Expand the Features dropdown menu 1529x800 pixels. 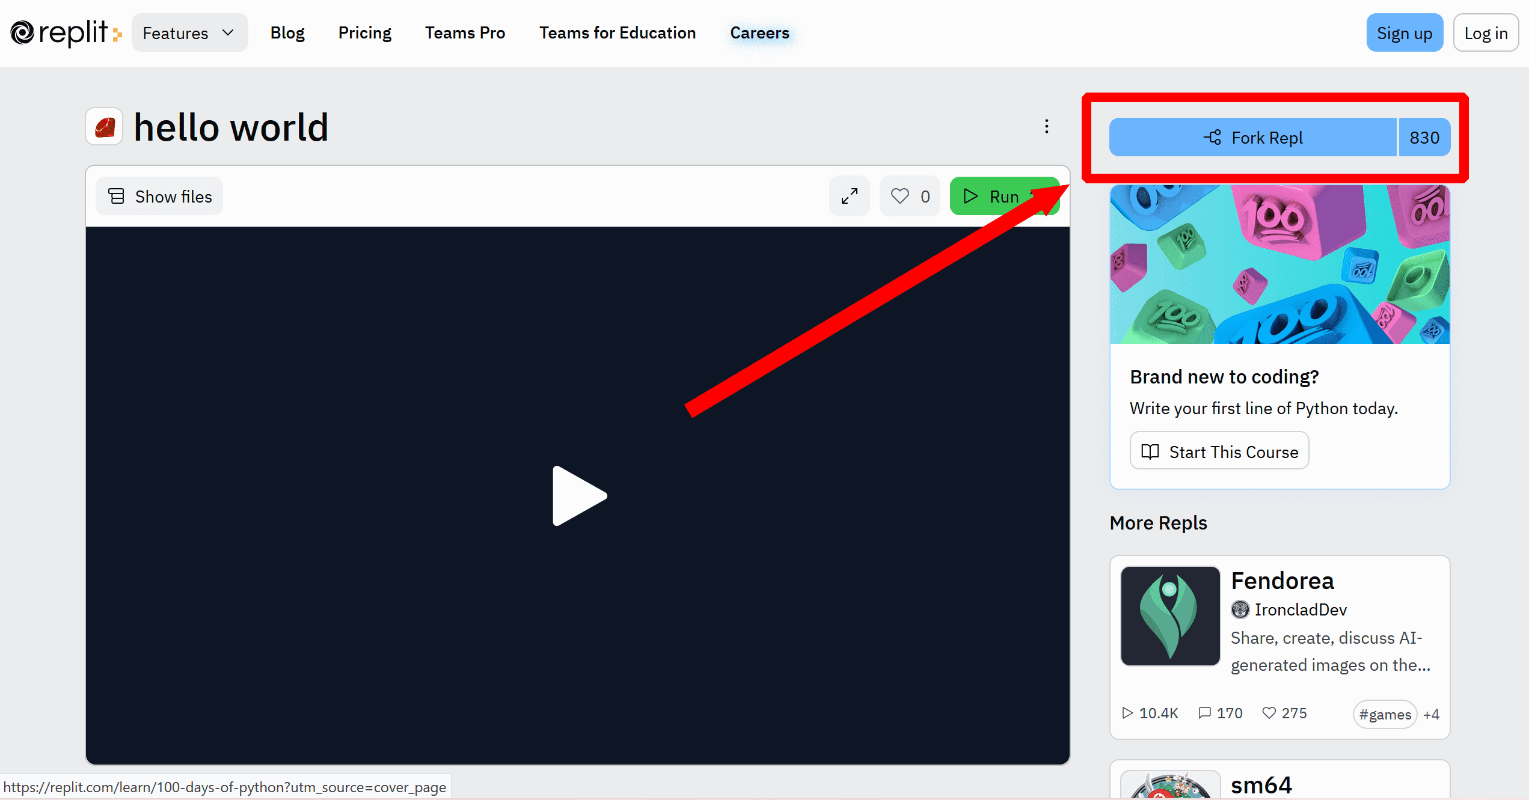[189, 33]
